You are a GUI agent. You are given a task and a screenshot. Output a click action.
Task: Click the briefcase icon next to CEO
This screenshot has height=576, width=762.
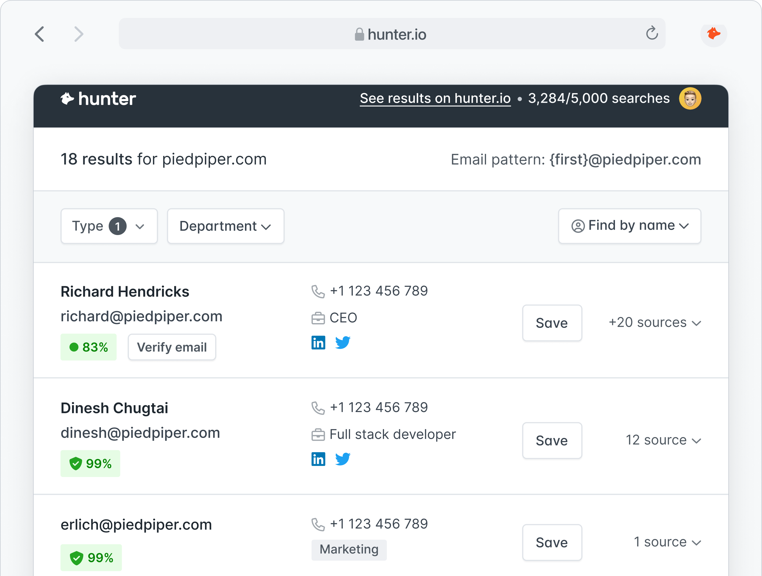(318, 318)
